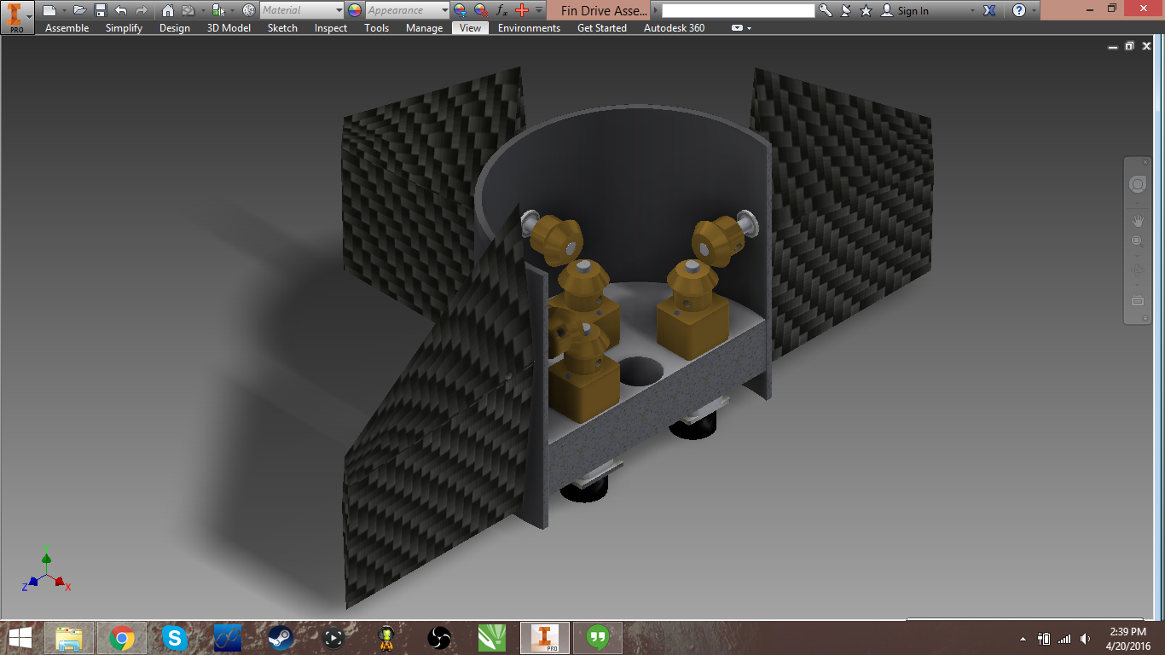Open Google Hangouts from the taskbar
Screen dimensions: 1165x655
pos(598,637)
